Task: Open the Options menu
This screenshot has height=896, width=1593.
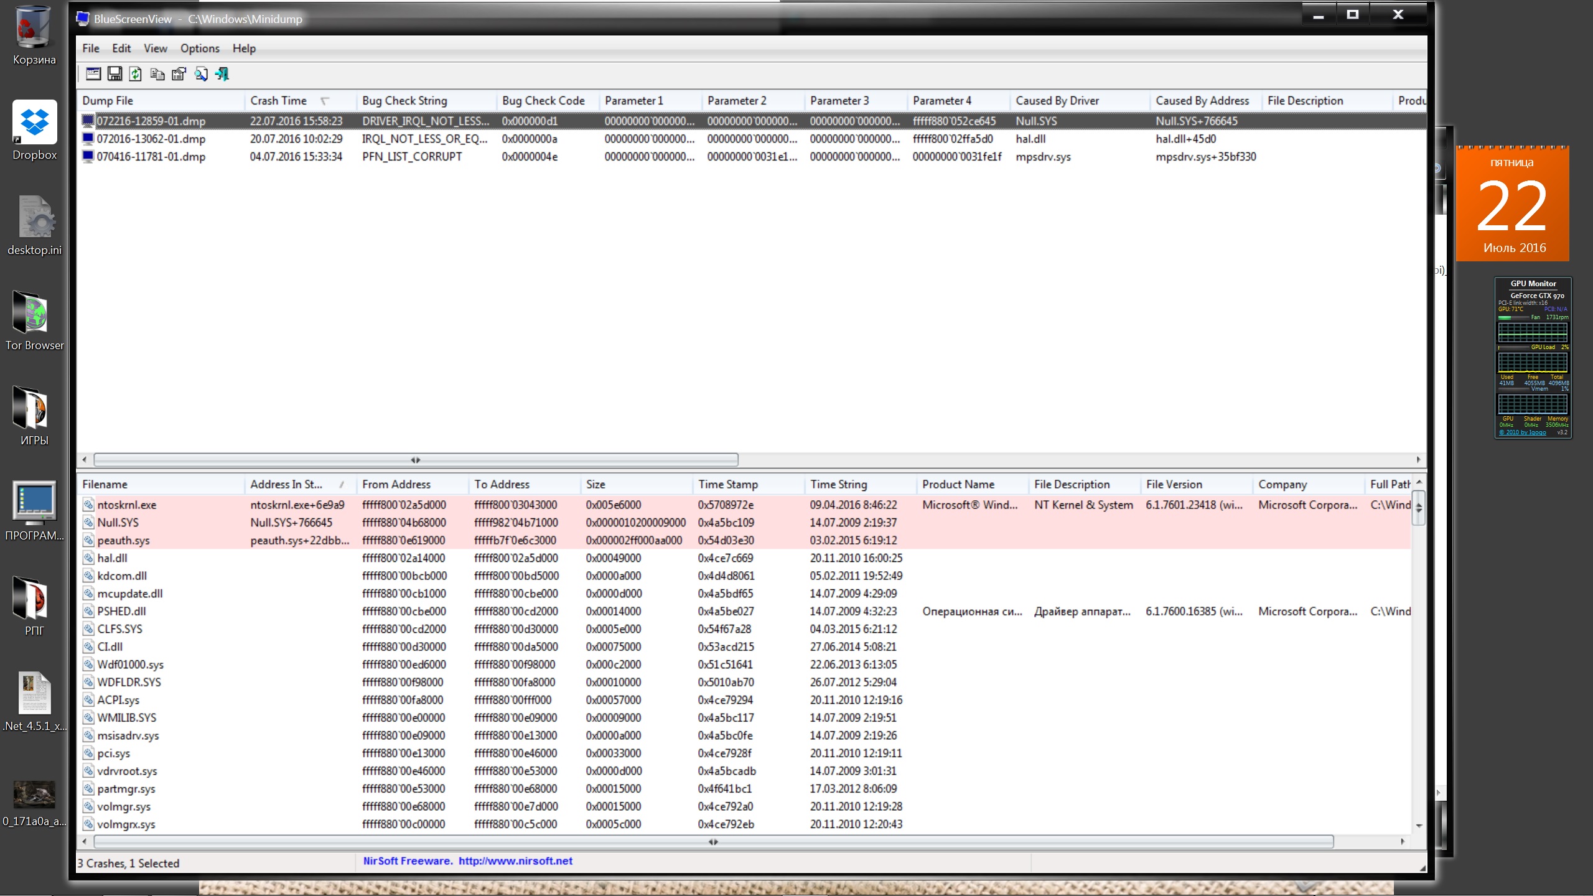Action: coord(200,49)
